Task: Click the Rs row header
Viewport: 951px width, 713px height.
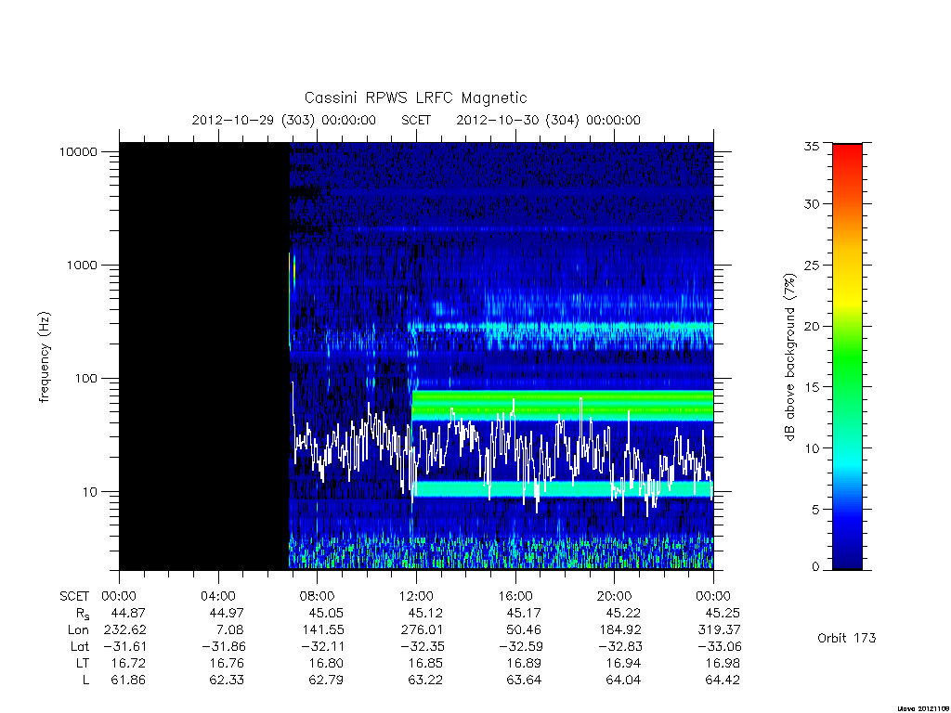Action: (83, 615)
